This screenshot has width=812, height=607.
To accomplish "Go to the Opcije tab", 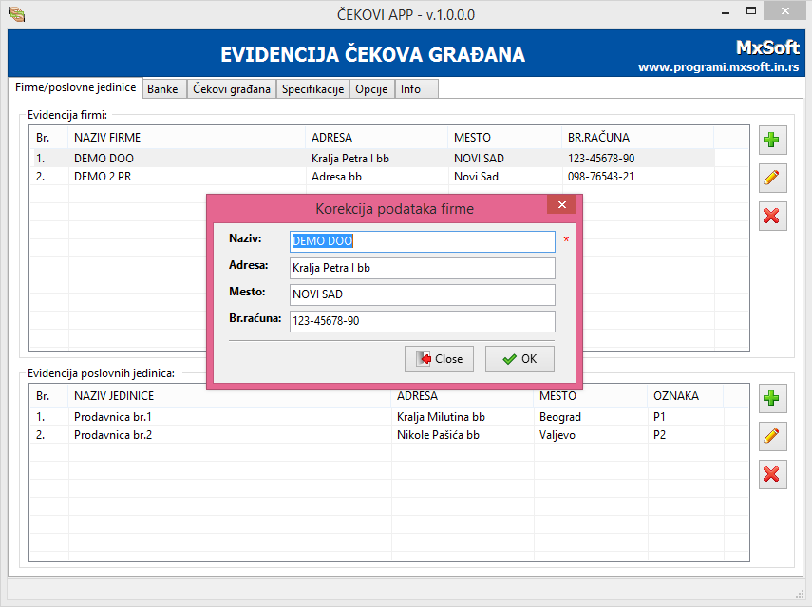I will (371, 89).
